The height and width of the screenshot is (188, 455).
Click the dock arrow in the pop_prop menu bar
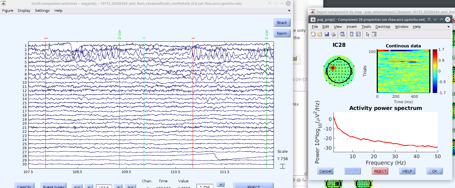pyautogui.click(x=448, y=27)
